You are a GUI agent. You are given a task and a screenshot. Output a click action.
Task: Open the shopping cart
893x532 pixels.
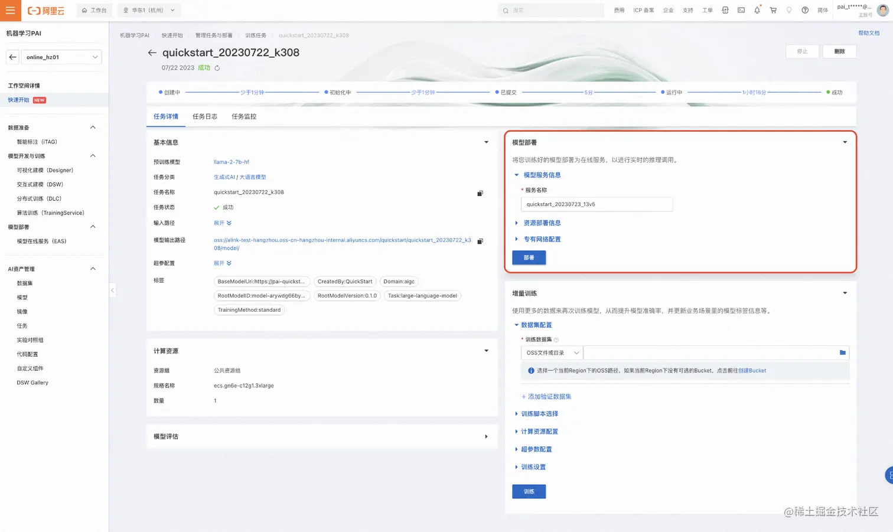pos(773,10)
